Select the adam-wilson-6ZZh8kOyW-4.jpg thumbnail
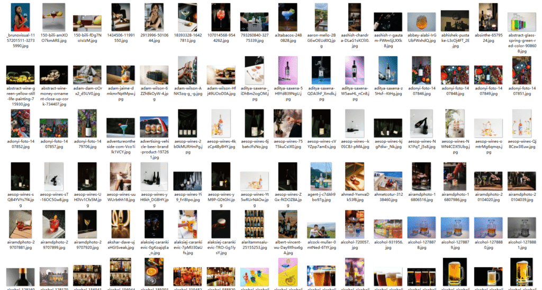 pyautogui.click(x=154, y=75)
